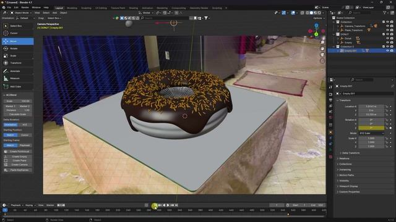Open the Window menu
The width and height of the screenshot is (396, 222).
pos(36,7)
